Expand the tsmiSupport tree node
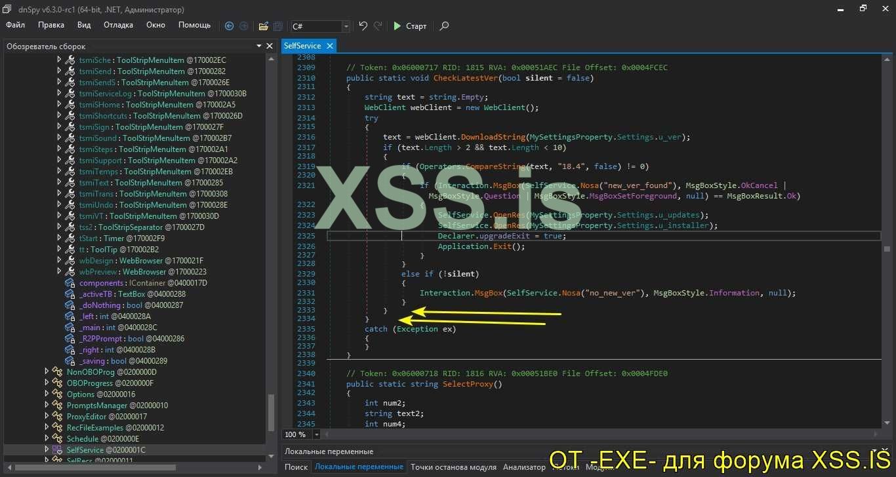 pos(59,161)
